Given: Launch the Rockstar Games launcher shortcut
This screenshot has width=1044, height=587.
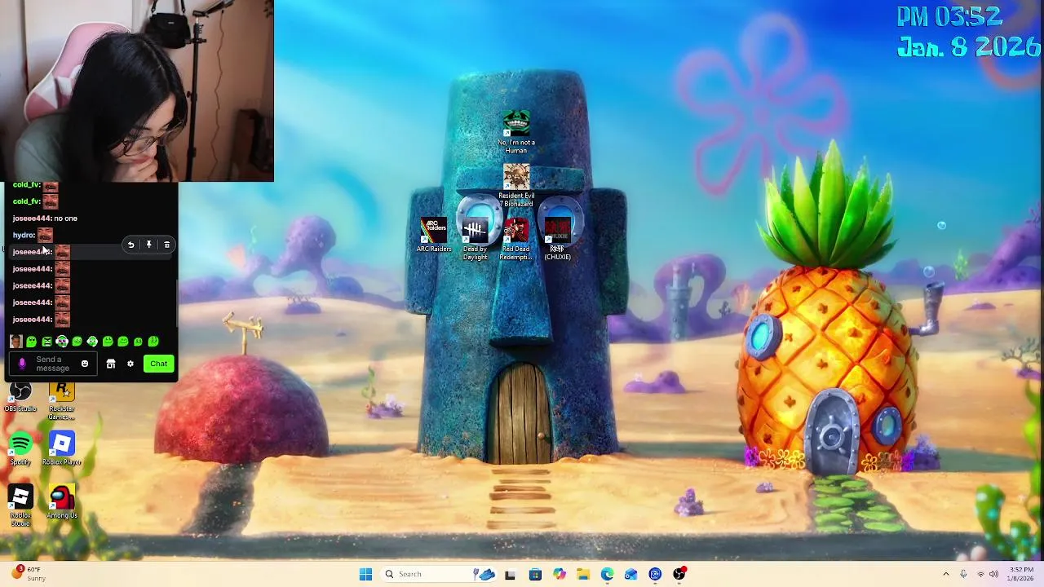Looking at the screenshot, I should [x=61, y=402].
